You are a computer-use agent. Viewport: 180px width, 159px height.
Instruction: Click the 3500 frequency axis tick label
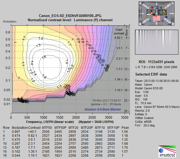[x=125, y=117]
